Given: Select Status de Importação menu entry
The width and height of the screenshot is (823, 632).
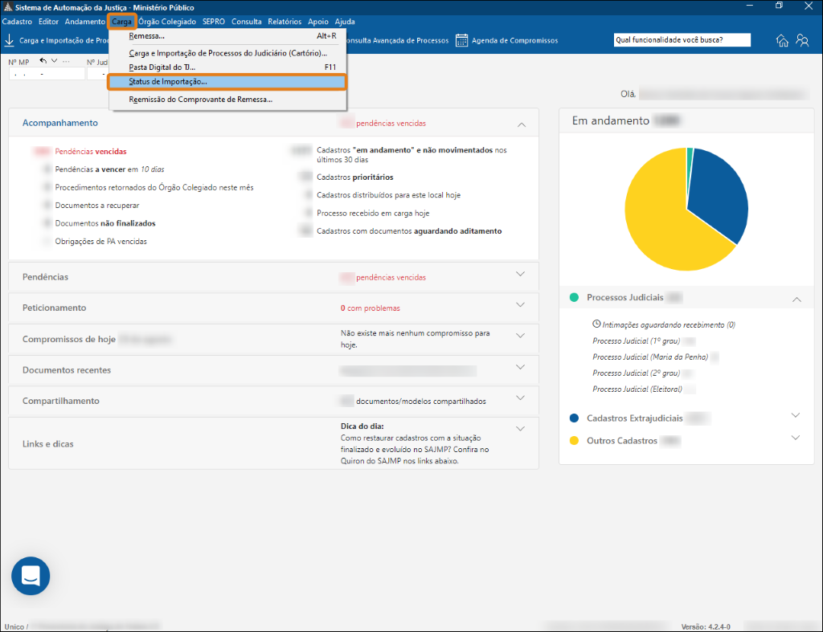Looking at the screenshot, I should point(168,82).
